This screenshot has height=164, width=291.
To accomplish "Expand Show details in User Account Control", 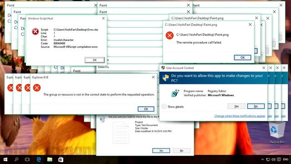I will pyautogui.click(x=173, y=107).
